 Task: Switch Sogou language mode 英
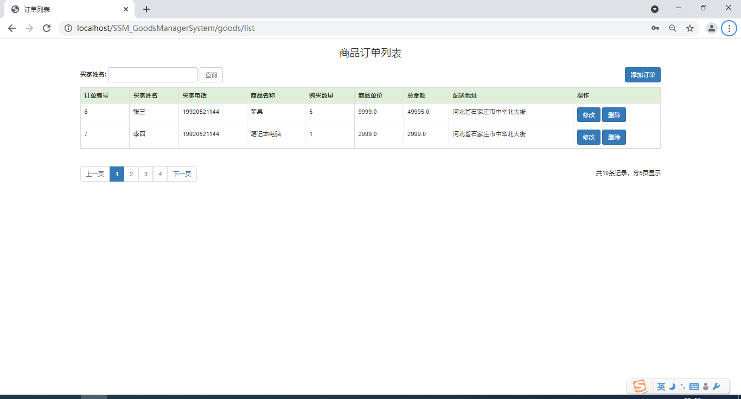pyautogui.click(x=661, y=387)
